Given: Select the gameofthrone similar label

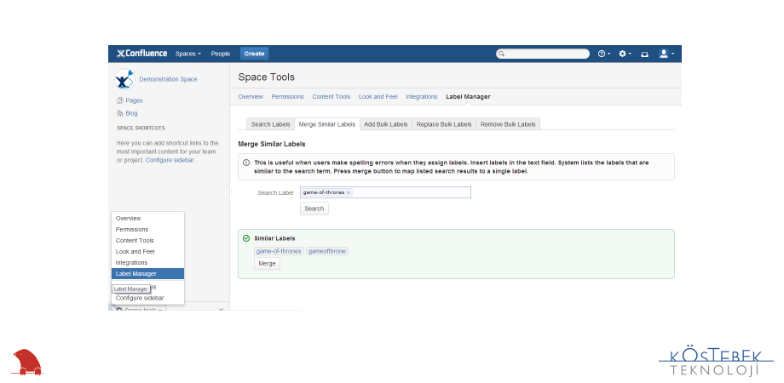Looking at the screenshot, I should pyautogui.click(x=328, y=251).
